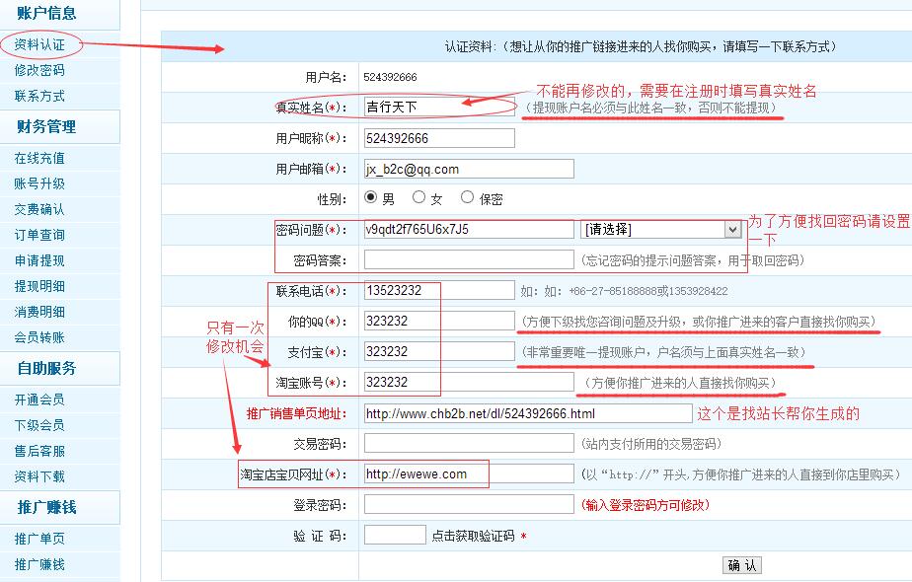Open 申请提现 sidebar link
Image resolution: width=912 pixels, height=582 pixels.
[39, 260]
